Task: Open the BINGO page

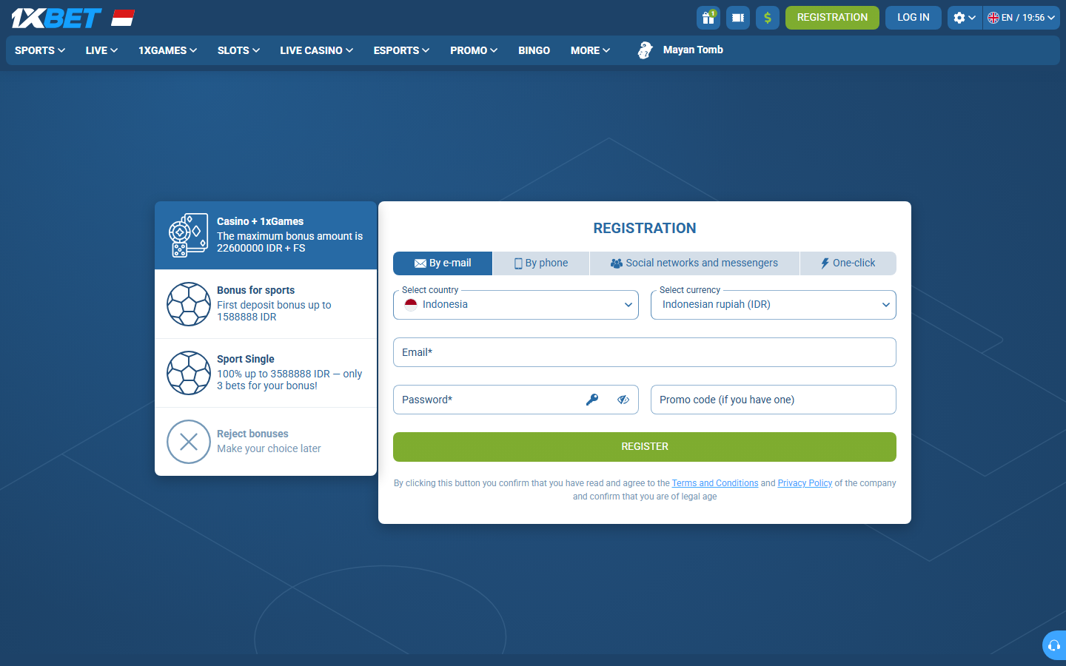Action: (x=534, y=50)
